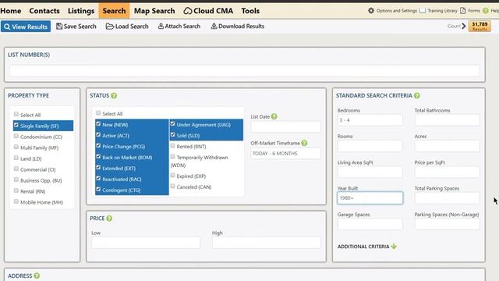This screenshot has width=499, height=281.
Task: Focus the Price Low field
Action: coord(146,243)
